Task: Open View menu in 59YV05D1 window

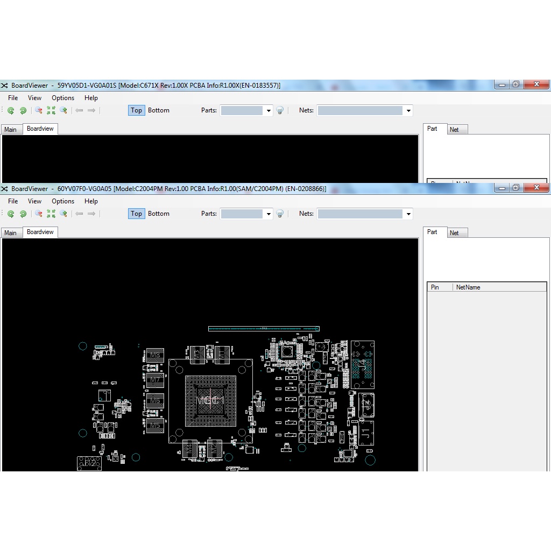Action: (x=34, y=98)
